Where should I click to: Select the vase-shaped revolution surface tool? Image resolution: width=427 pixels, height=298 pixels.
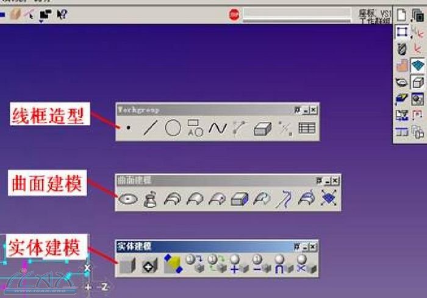(150, 199)
